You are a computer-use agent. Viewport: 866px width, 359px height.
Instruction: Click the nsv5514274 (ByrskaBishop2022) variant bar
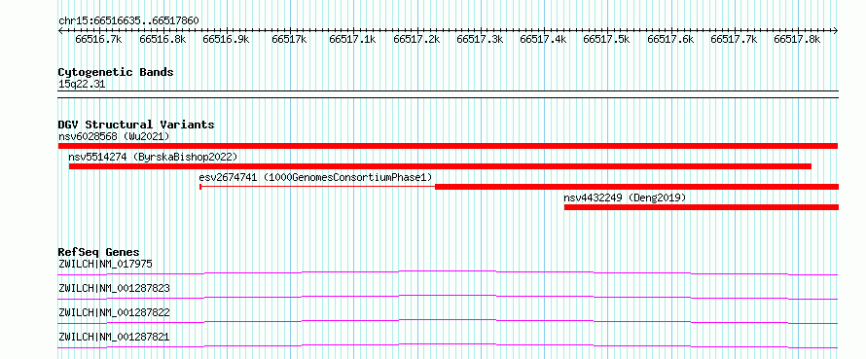[440, 166]
